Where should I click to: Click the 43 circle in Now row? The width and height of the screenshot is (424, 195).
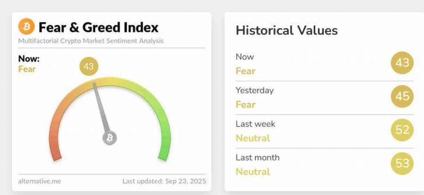click(x=402, y=63)
